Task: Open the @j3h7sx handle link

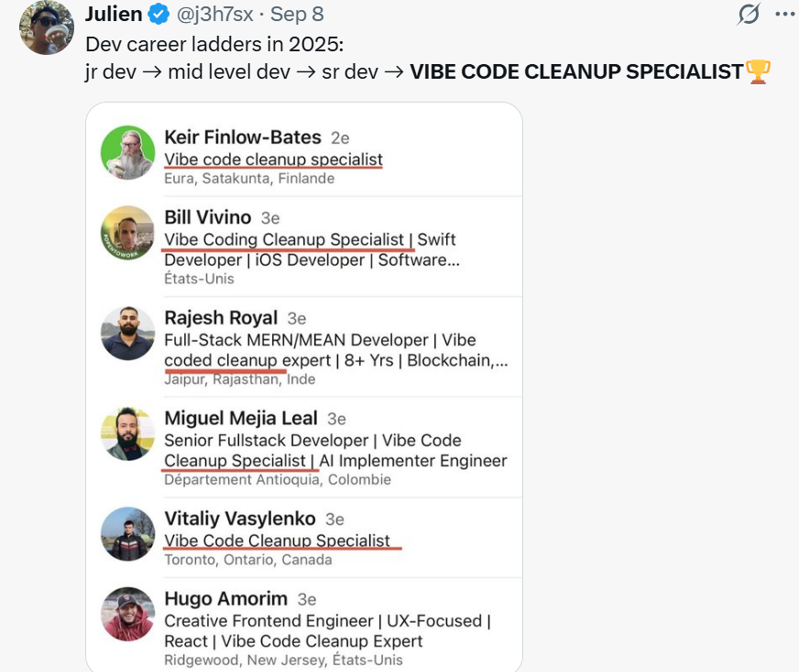Action: [208, 15]
